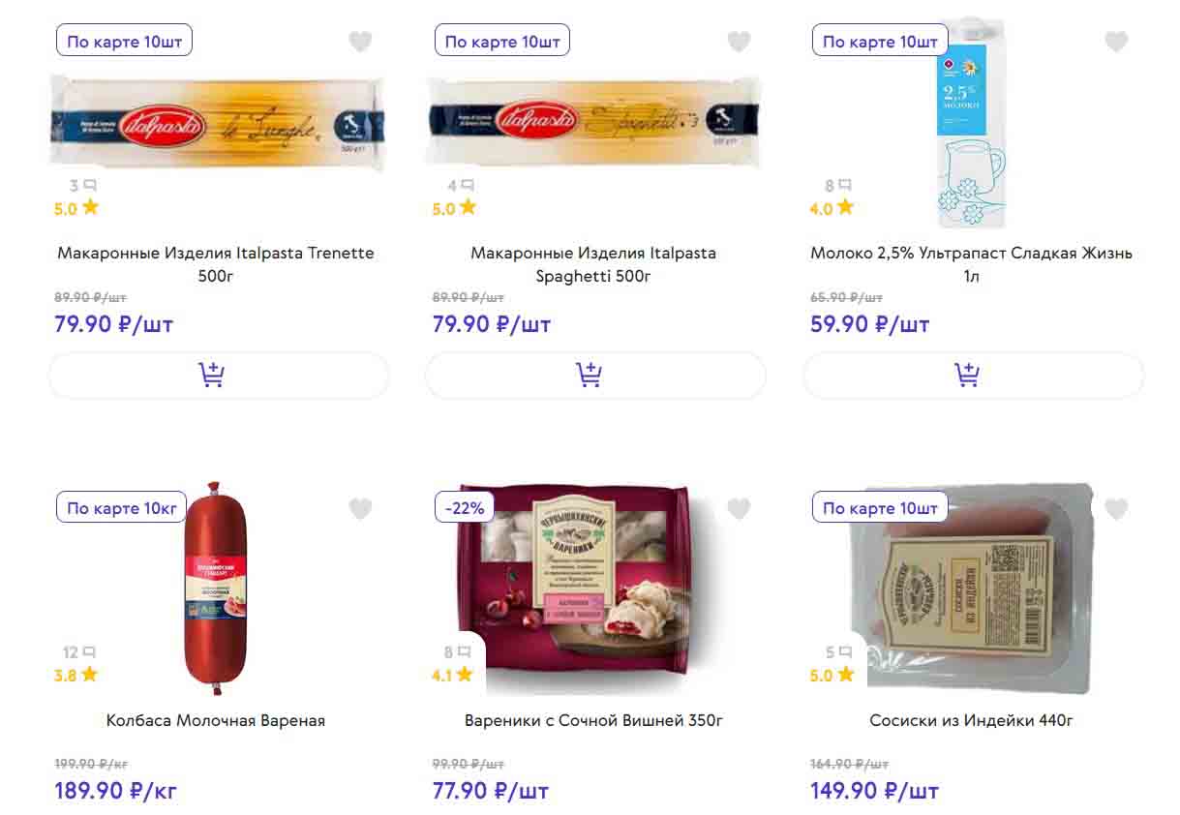Heart the Сосиски из Индейки item
1180x815 pixels.
[x=1116, y=508]
